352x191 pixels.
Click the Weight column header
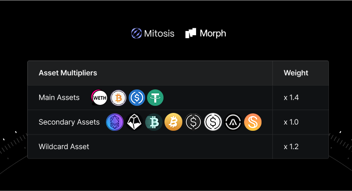(x=296, y=73)
